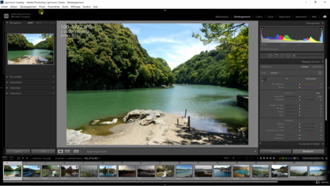Collapse the Navigation panel

7,23
